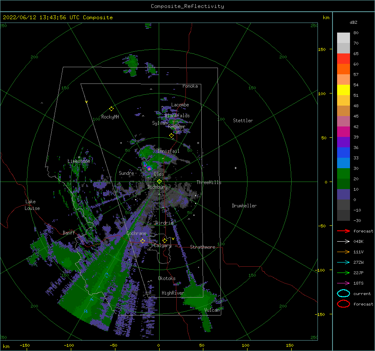Select the Strathmore label

coord(202,247)
